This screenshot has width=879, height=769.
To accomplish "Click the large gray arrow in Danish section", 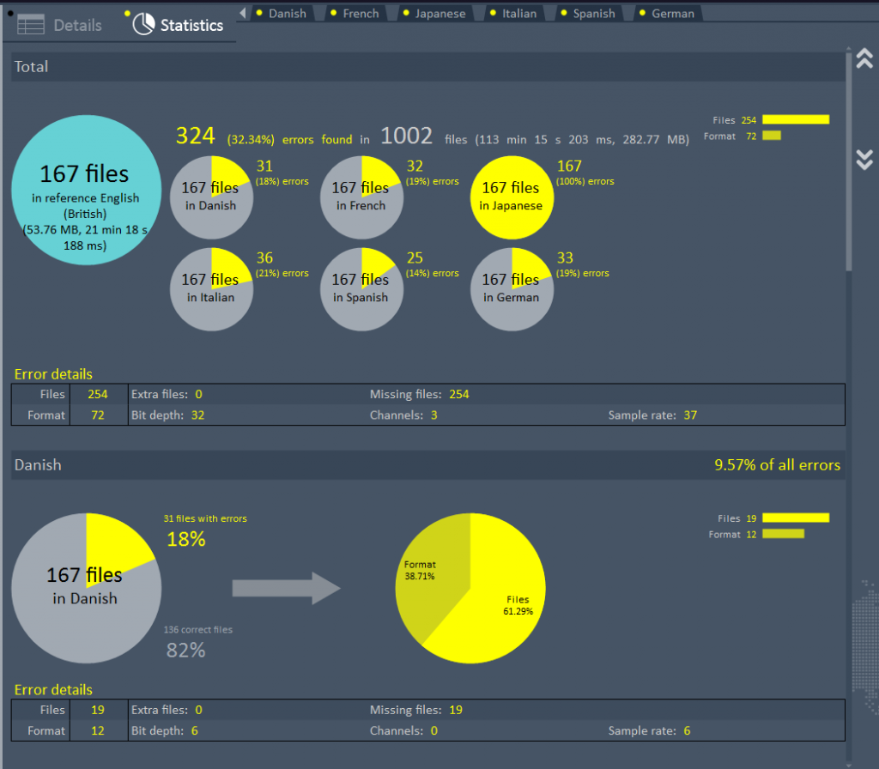I will pos(287,588).
